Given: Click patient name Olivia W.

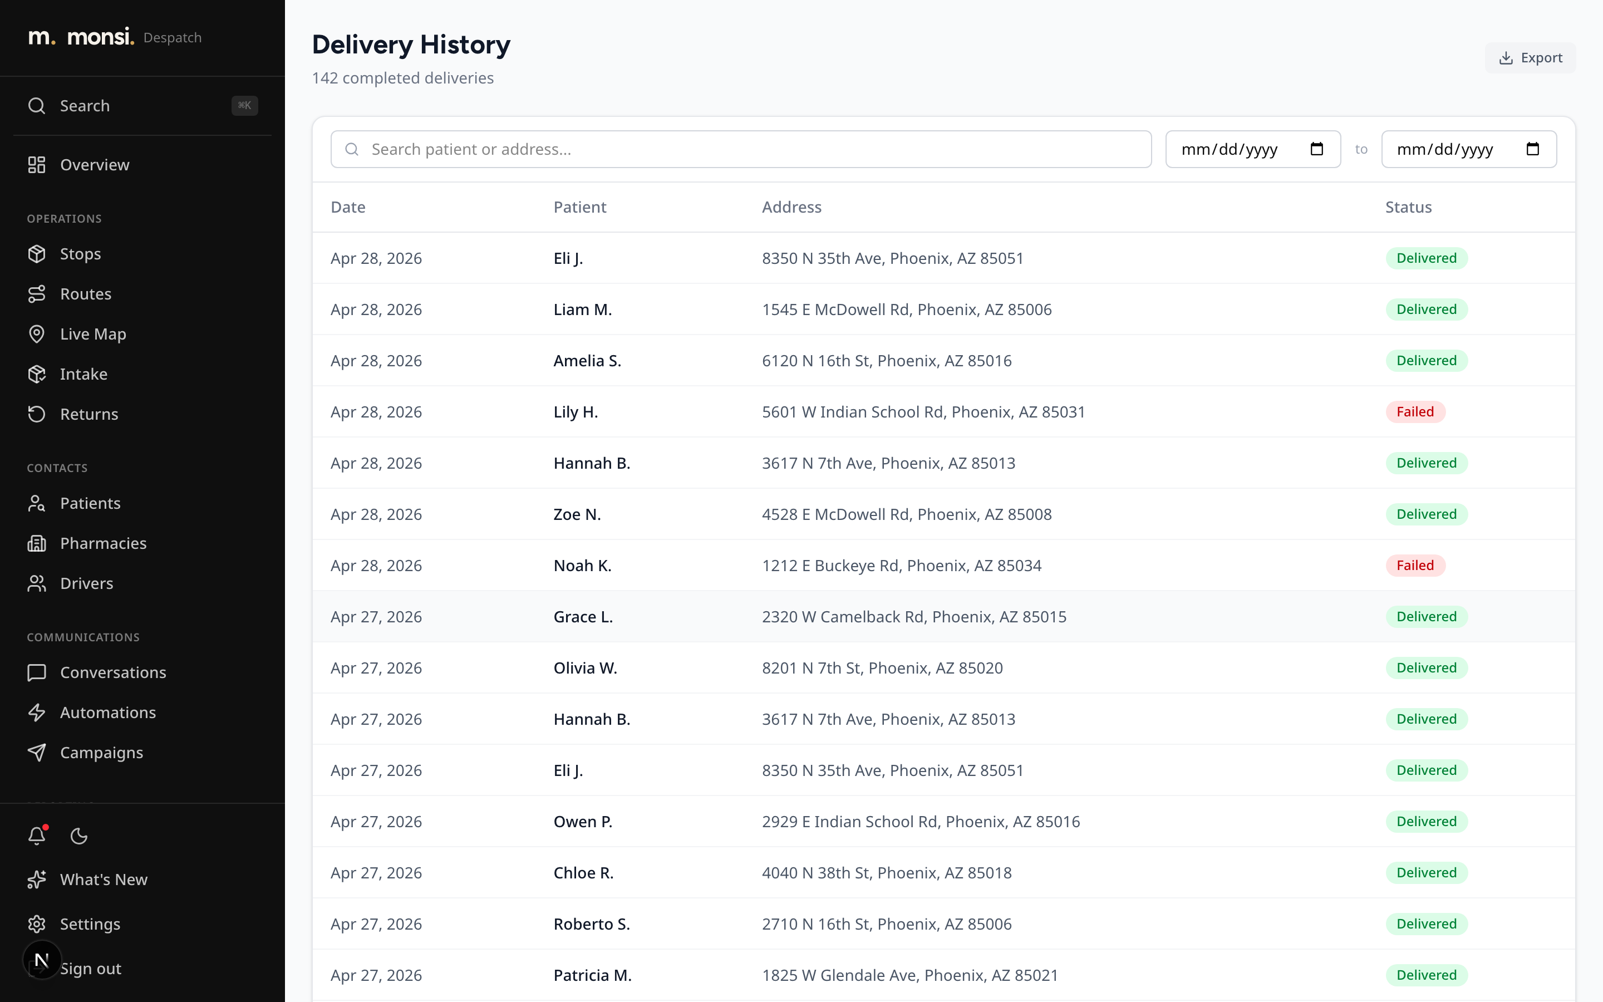Looking at the screenshot, I should click(586, 668).
